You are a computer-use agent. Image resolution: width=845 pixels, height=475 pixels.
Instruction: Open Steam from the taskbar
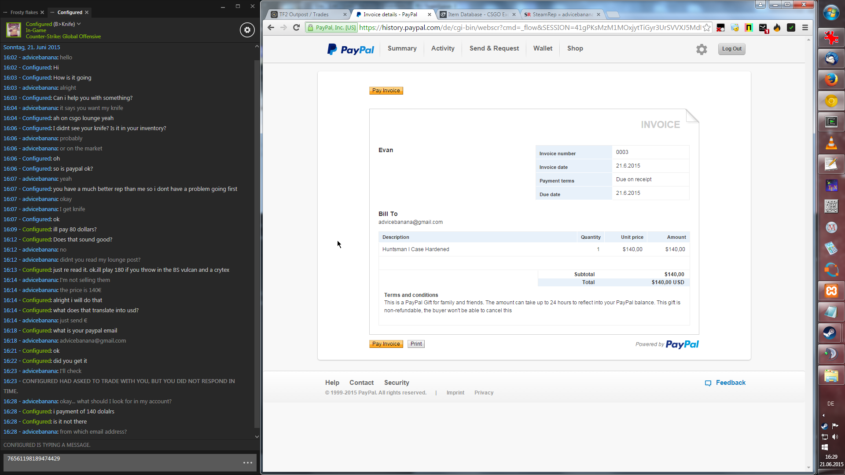(830, 333)
